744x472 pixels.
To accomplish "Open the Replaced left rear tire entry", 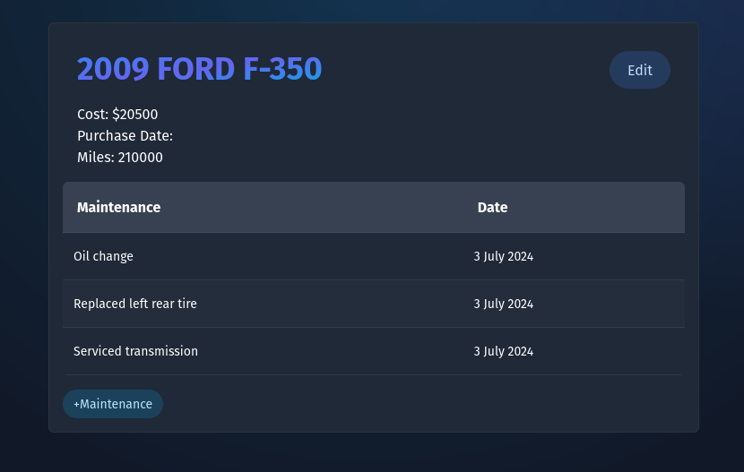I will (x=135, y=304).
